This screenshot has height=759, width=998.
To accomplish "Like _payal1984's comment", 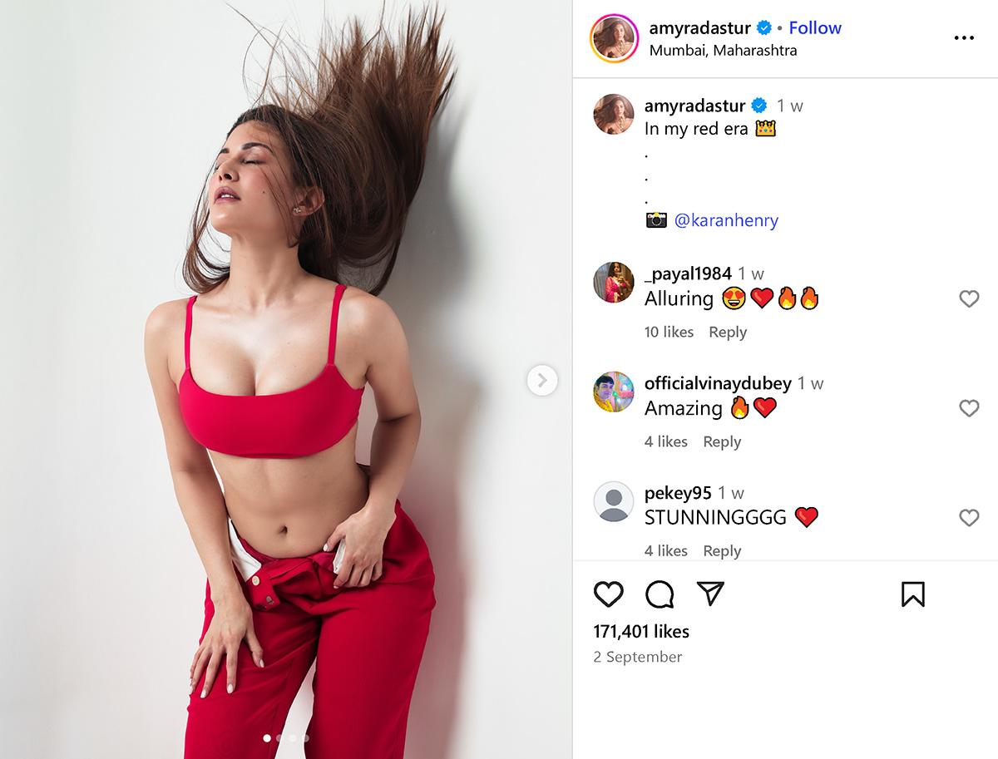I will [969, 298].
